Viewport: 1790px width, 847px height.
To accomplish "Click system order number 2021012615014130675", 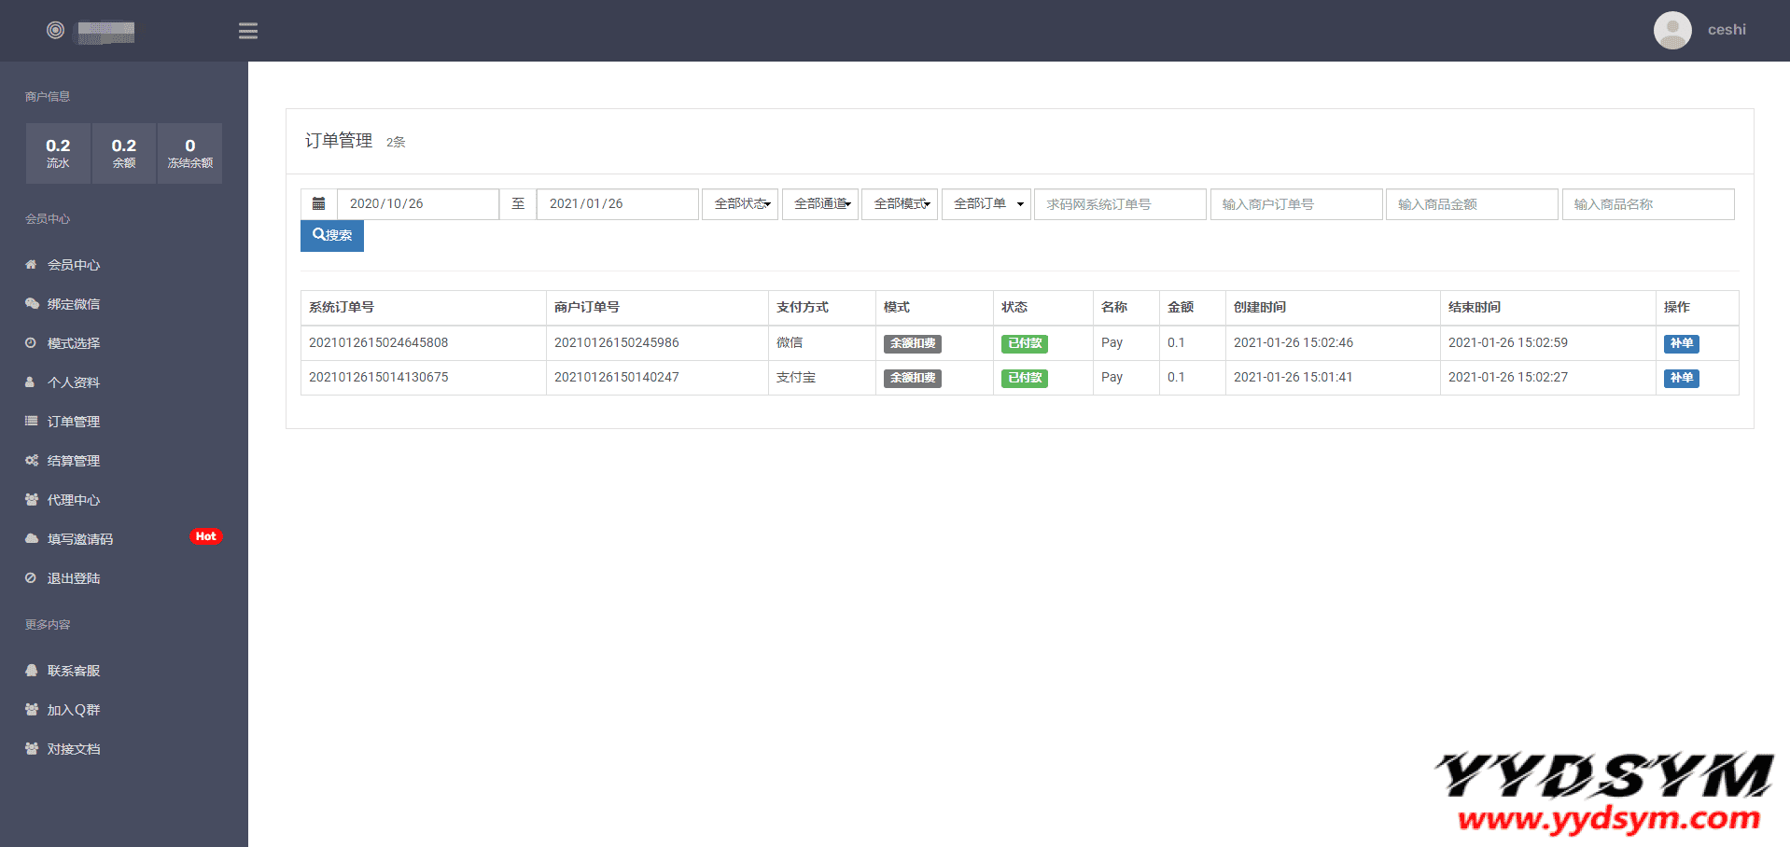I will [379, 378].
